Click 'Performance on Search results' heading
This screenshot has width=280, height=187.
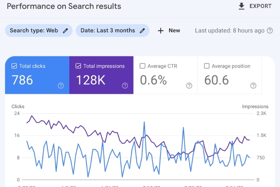pyautogui.click(x=64, y=6)
